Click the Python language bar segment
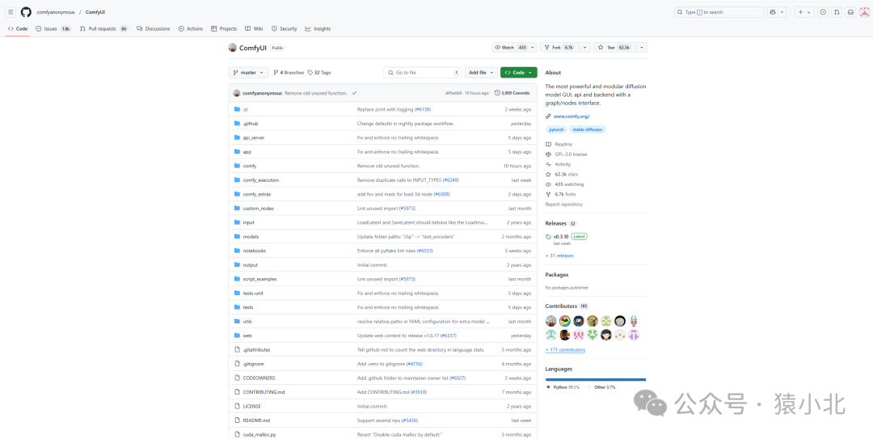The image size is (873, 439). point(596,379)
